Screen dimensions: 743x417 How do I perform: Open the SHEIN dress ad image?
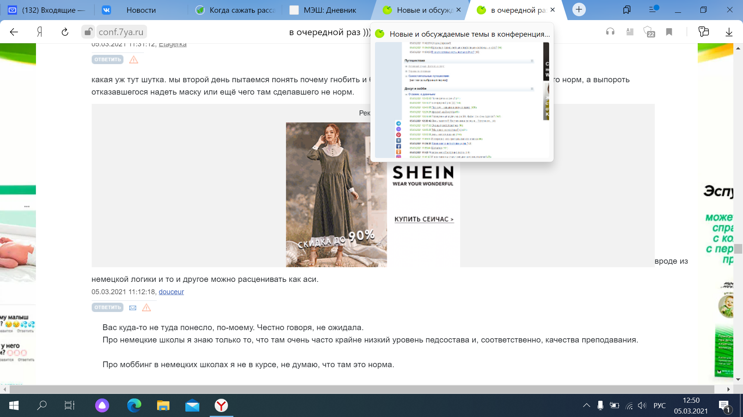point(336,195)
